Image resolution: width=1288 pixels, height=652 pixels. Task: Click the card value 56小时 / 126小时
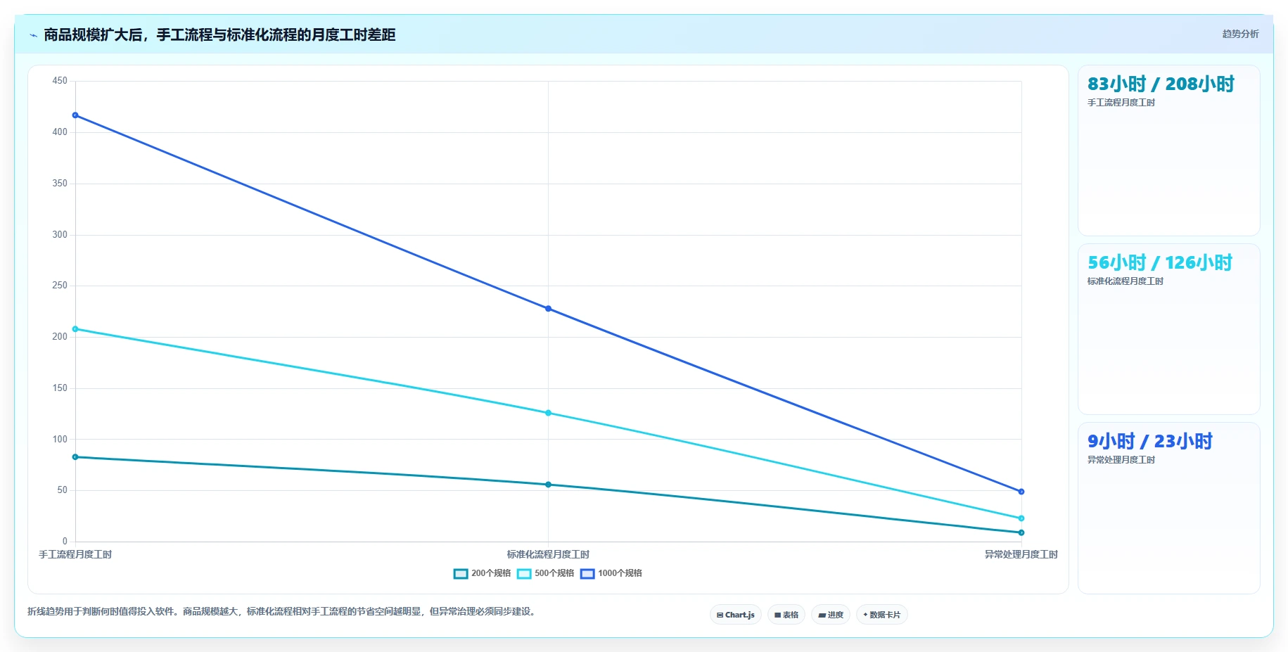[1160, 262]
